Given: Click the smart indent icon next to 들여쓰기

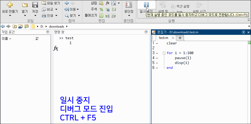Looking at the screenshot, I should pos(101,15).
